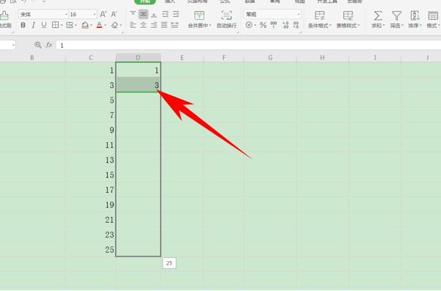Click the increase font size icon
The image size is (441, 291).
click(x=103, y=14)
